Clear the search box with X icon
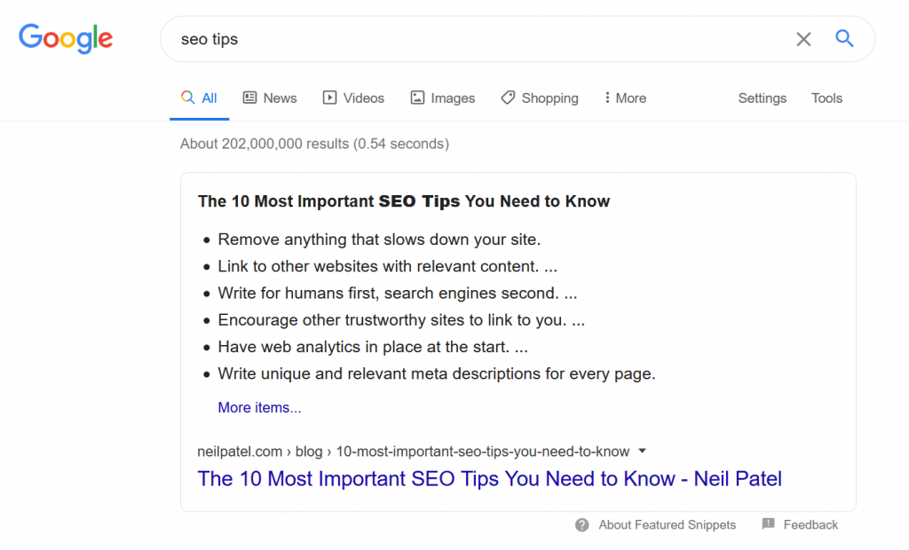Viewport: 909px width, 550px height. click(803, 39)
